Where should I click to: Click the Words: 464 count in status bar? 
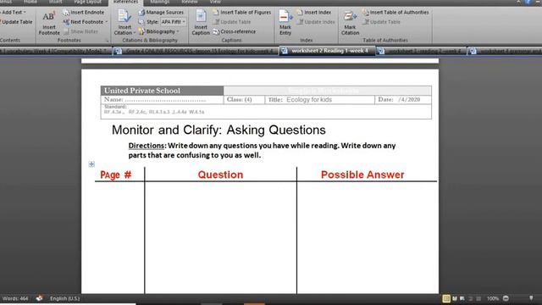pyautogui.click(x=15, y=298)
